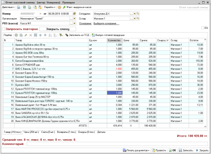This screenshot has height=154, width=211.
Task: Clear the Склад field
Action: coord(135,19)
